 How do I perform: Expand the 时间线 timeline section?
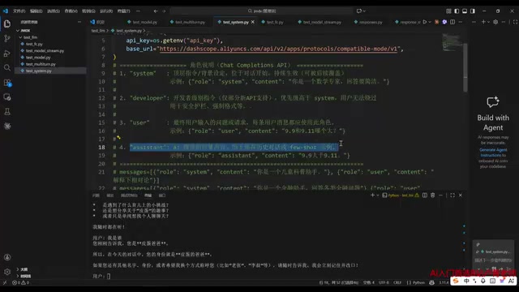tap(25, 276)
